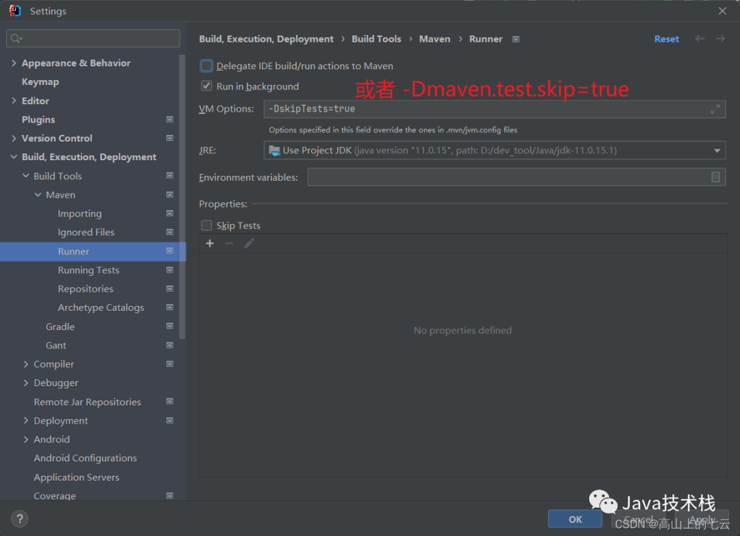Expand Appearance & Behavior section
The image size is (740, 536).
tap(14, 63)
